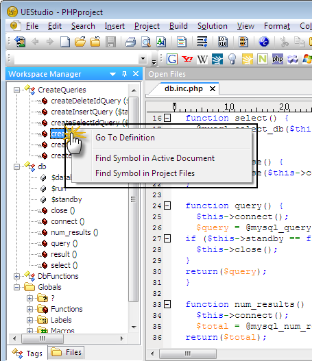Click the toolbar combo box input field

pyautogui.click(x=76, y=59)
